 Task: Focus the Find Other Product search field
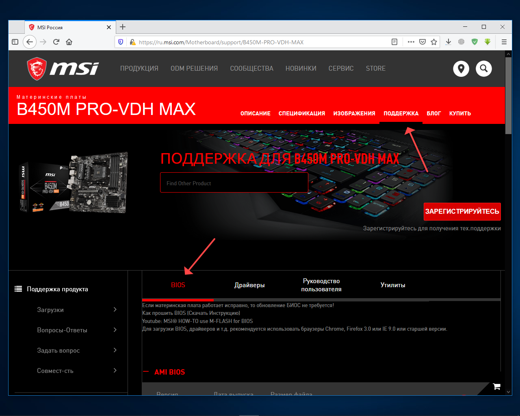pyautogui.click(x=234, y=183)
